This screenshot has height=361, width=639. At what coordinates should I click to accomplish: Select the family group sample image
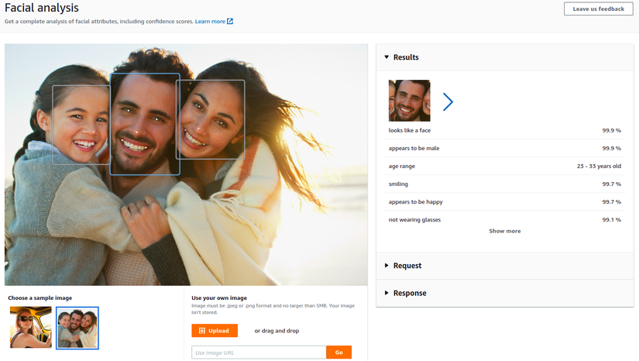pyautogui.click(x=77, y=328)
